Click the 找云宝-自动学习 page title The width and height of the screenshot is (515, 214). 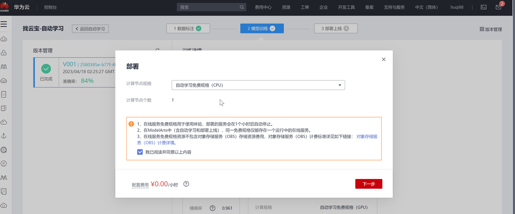click(43, 29)
